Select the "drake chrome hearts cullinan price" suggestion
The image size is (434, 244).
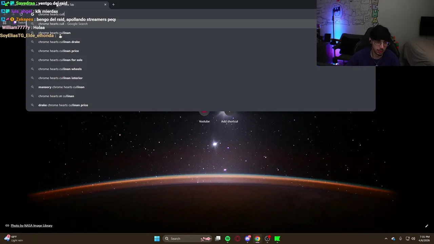point(201,105)
